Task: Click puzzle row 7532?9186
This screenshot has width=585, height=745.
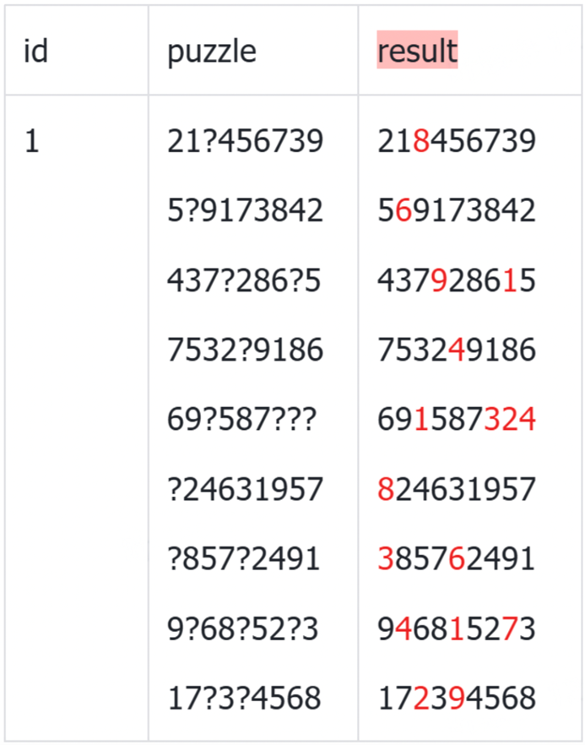Action: [245, 350]
